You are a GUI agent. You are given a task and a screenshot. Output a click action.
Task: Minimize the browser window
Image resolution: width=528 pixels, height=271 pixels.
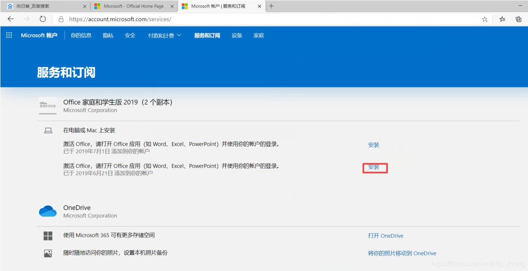[521, 6]
